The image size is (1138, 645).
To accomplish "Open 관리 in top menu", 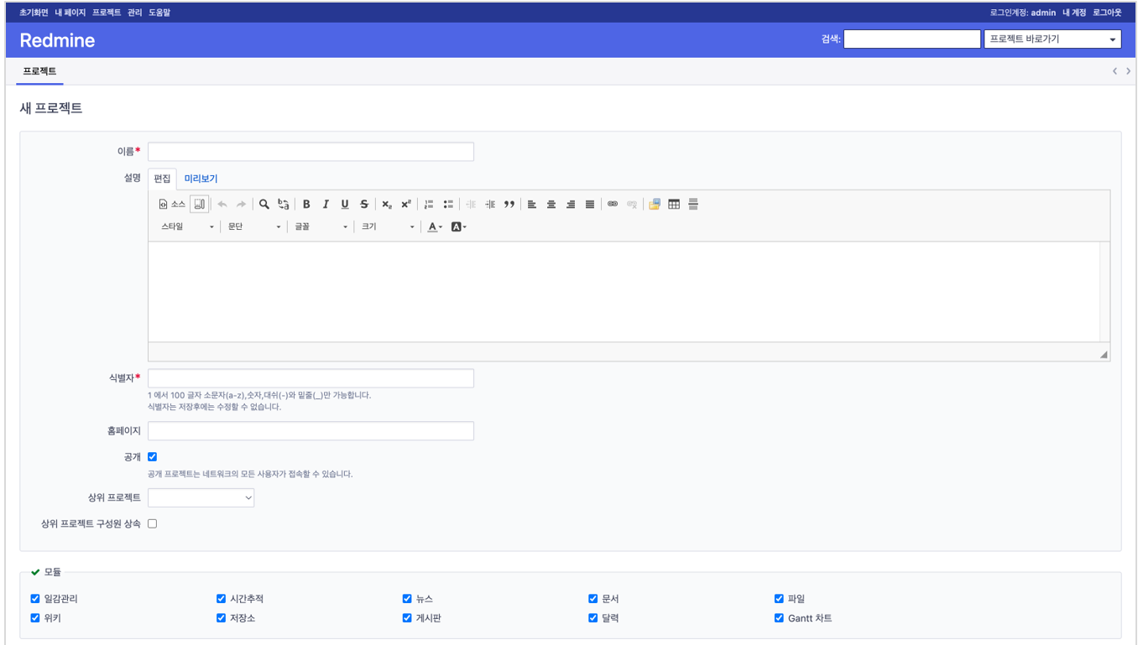I will (x=134, y=13).
